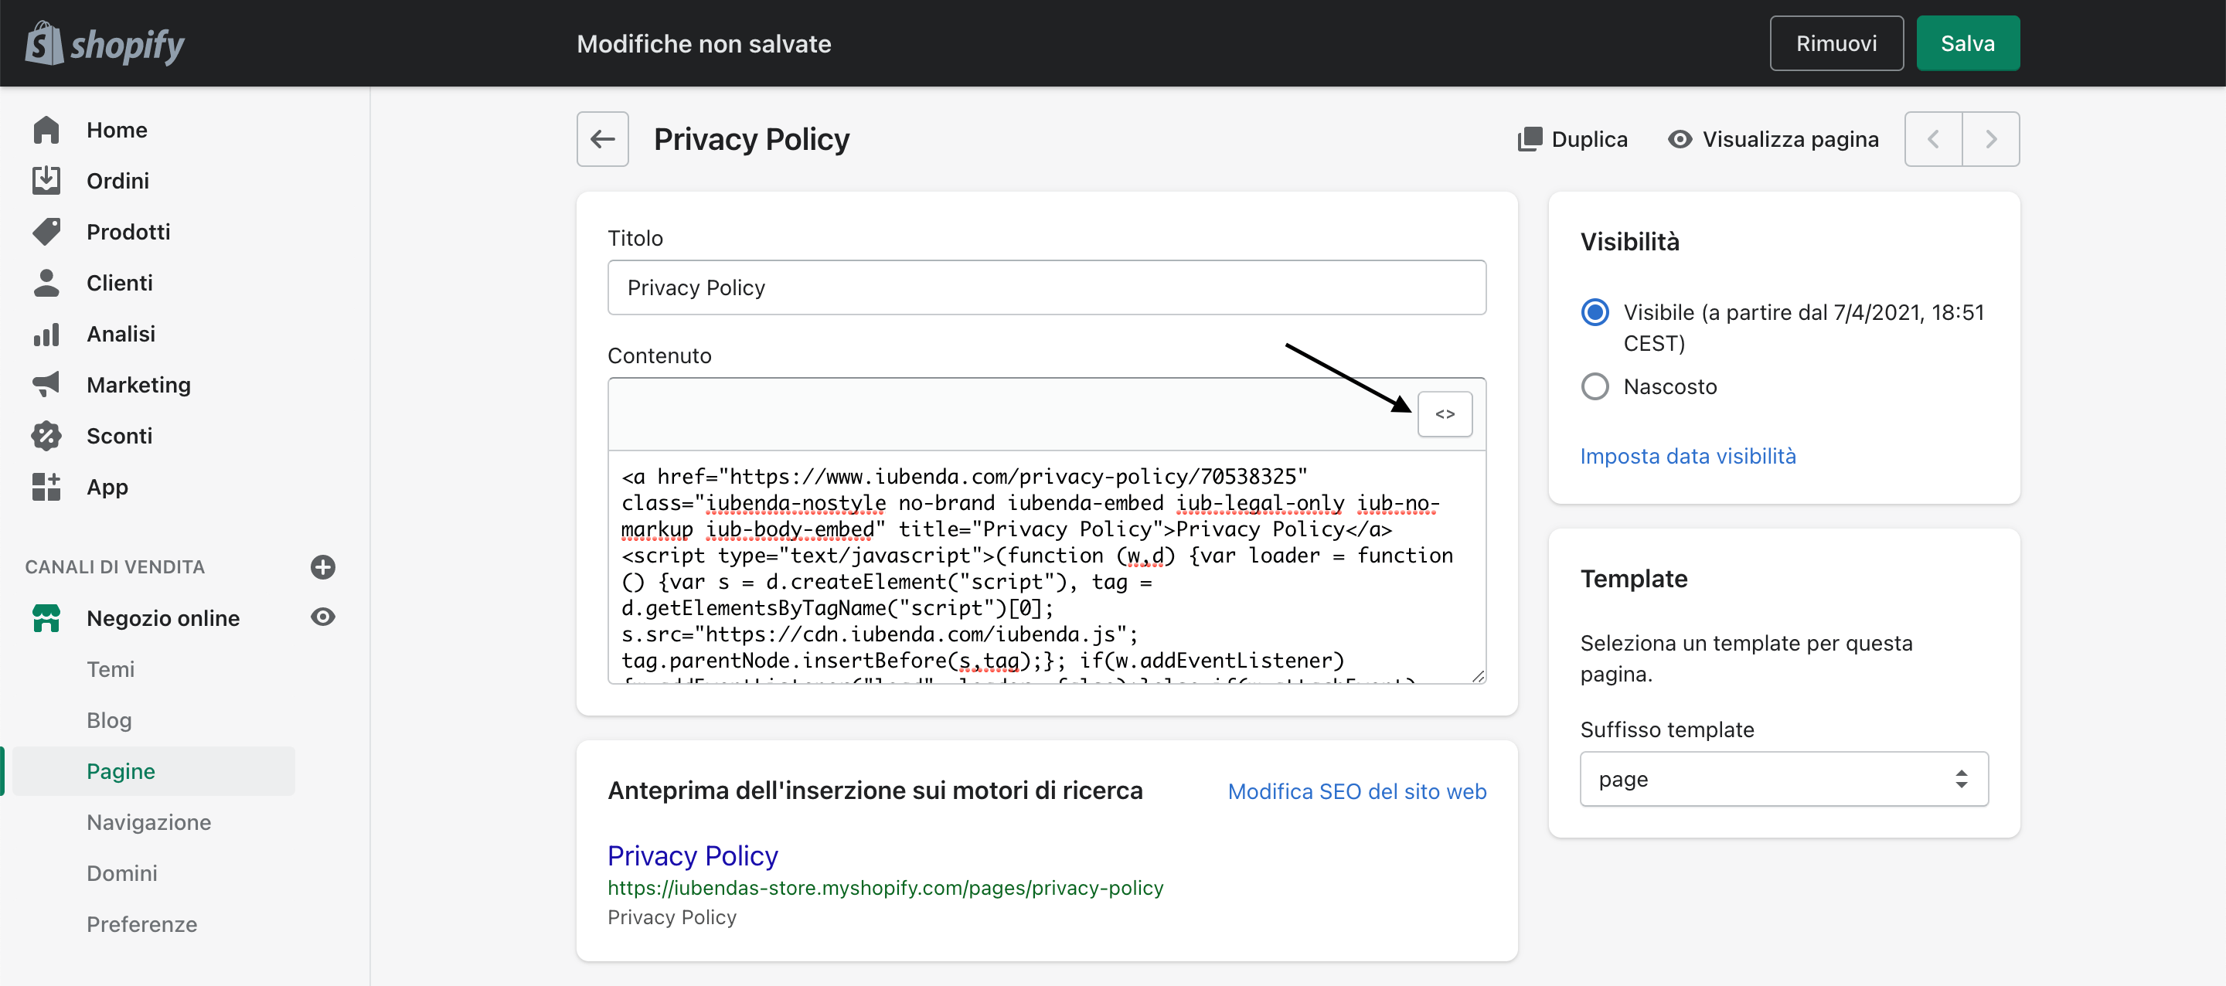This screenshot has height=986, width=2226.
Task: Click the Titolo input field
Action: click(x=1046, y=287)
